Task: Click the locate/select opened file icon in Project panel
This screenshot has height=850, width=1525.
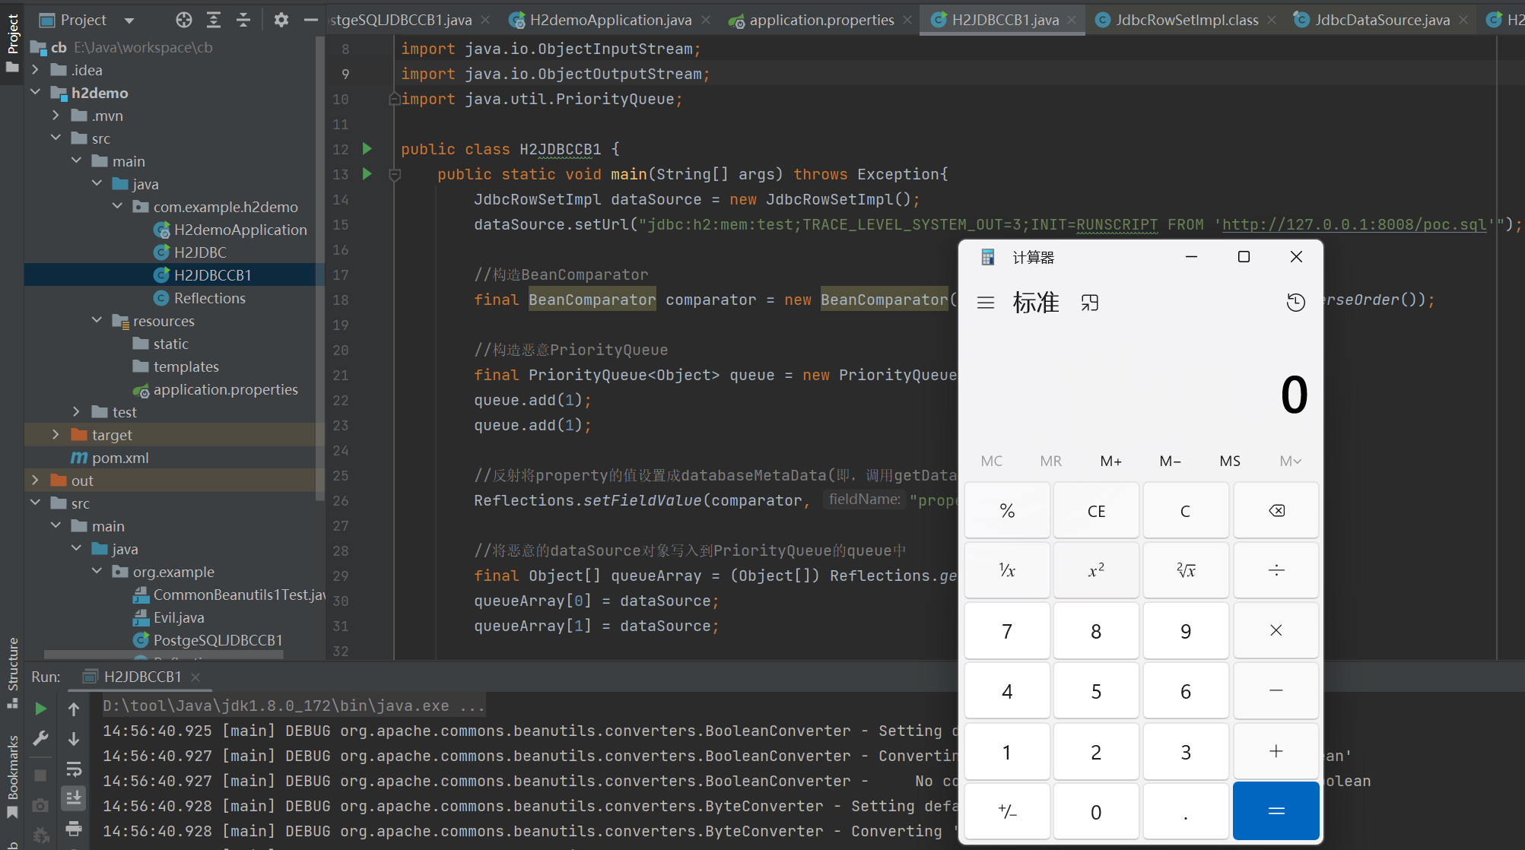Action: [x=184, y=20]
